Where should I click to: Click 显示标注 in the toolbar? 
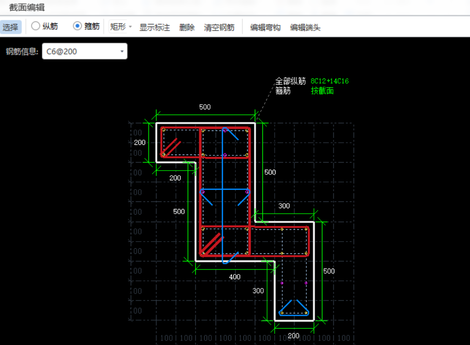point(155,27)
